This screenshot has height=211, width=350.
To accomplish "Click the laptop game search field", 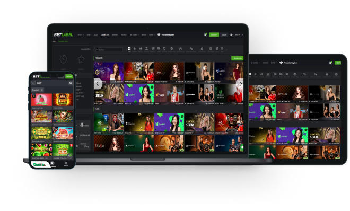I will tap(109, 50).
